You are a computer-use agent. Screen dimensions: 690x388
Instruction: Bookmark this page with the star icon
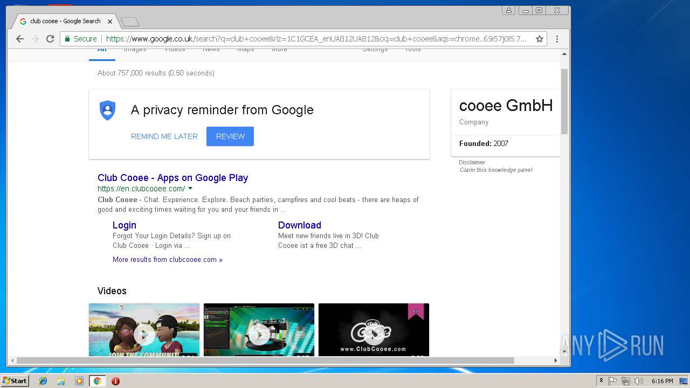(x=539, y=39)
